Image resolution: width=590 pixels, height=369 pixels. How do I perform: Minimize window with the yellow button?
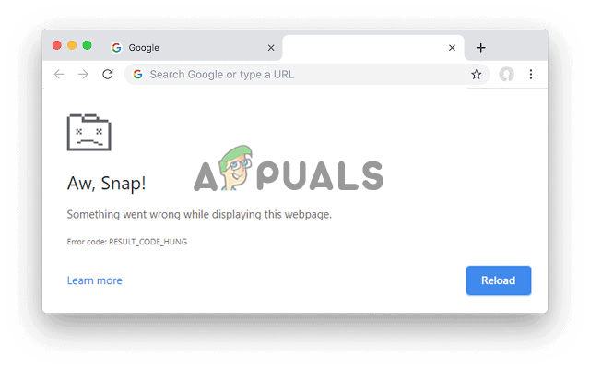coord(72,45)
